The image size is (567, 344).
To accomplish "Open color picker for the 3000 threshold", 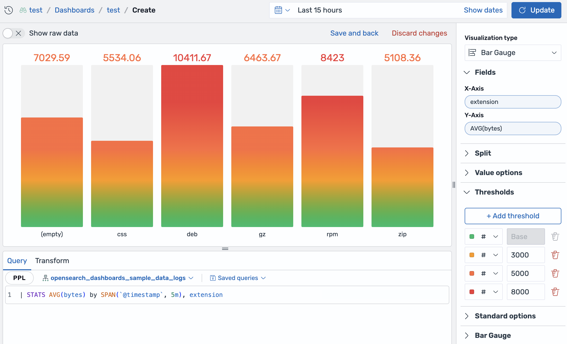I will click(484, 255).
